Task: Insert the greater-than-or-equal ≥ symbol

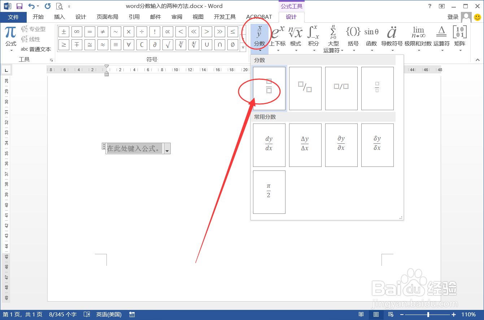Action: (x=64, y=45)
